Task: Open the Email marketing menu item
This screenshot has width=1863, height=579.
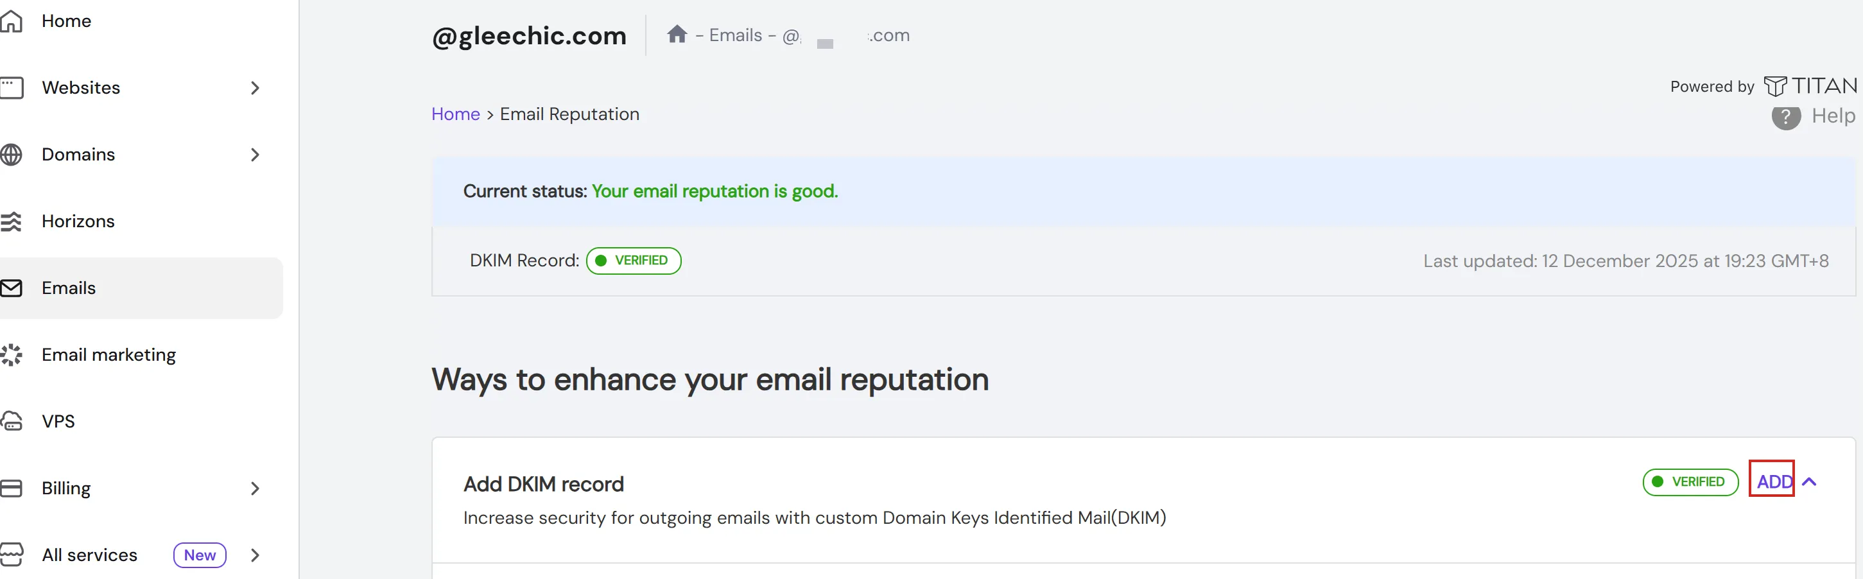Action: tap(108, 355)
